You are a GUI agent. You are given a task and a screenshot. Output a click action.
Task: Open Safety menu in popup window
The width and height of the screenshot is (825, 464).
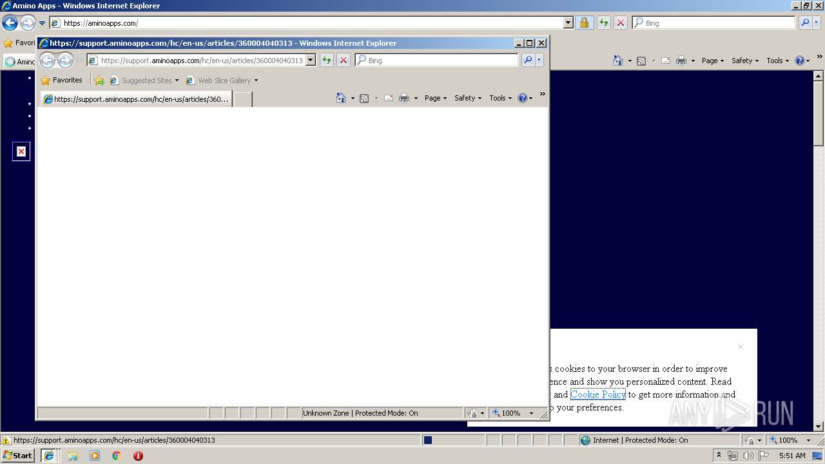(x=468, y=98)
